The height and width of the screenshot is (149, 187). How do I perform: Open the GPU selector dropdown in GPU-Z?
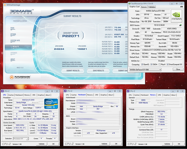tap(145, 70)
